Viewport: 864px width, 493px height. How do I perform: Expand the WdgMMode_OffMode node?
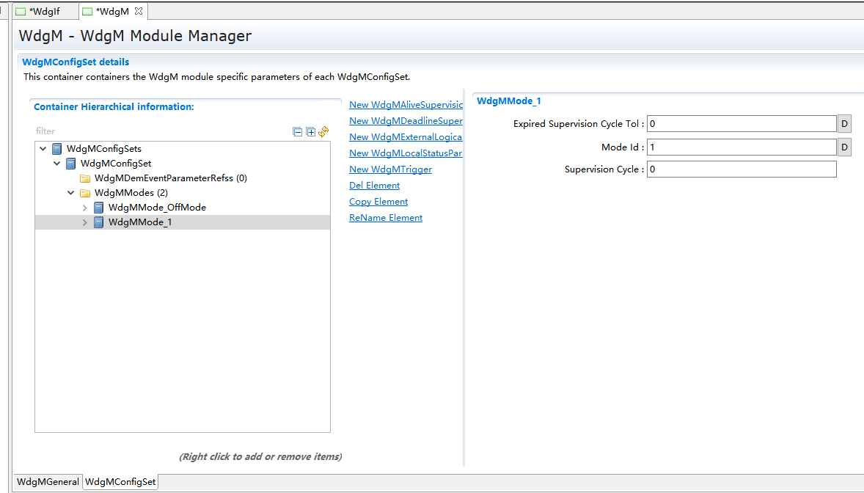tap(85, 208)
